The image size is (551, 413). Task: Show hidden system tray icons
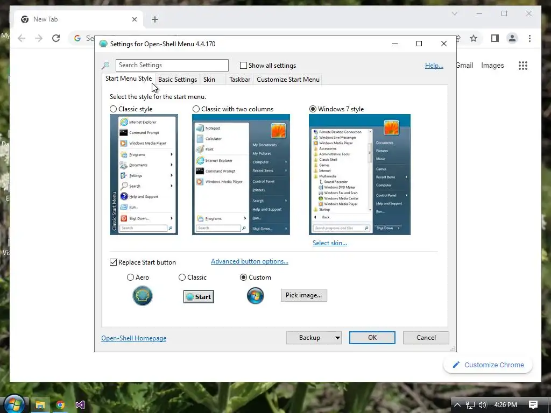pos(457,404)
